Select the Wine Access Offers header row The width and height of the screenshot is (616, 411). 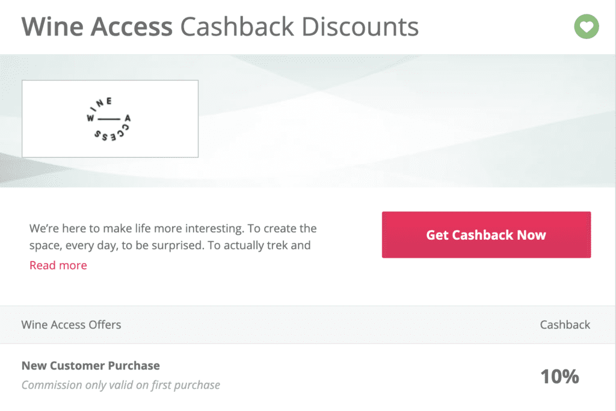(x=71, y=324)
